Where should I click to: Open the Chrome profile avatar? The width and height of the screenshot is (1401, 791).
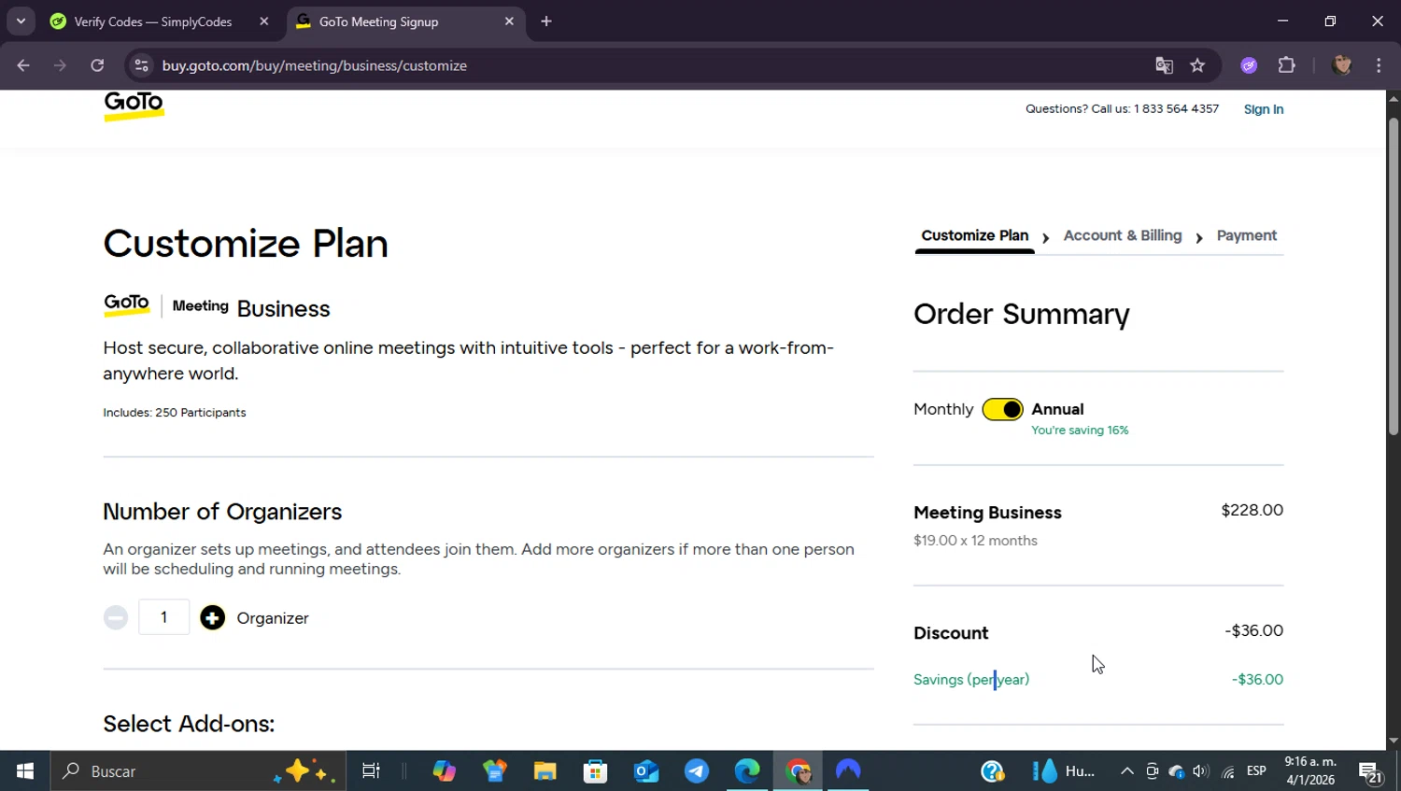(1342, 65)
